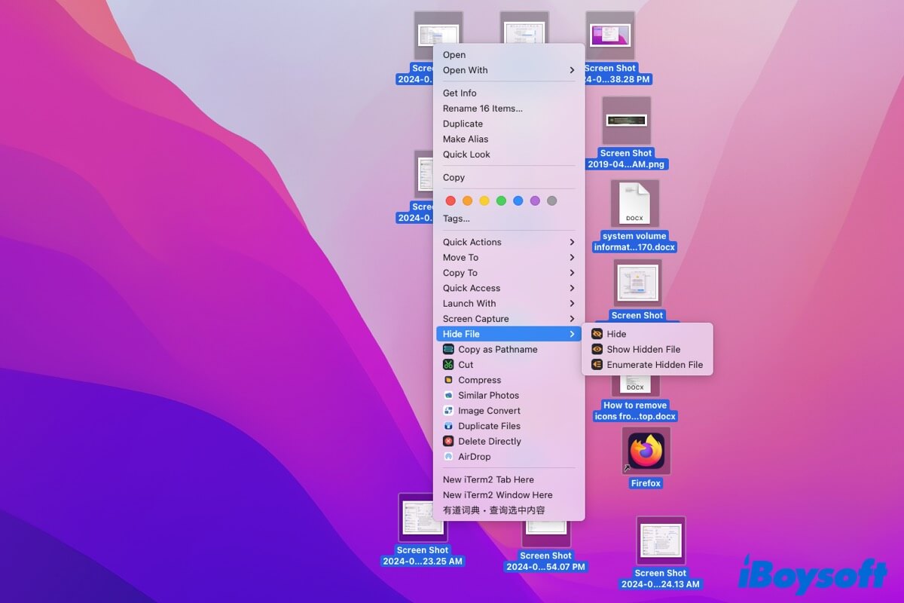The height and width of the screenshot is (603, 904).
Task: Apply the red color tag
Action: click(450, 200)
